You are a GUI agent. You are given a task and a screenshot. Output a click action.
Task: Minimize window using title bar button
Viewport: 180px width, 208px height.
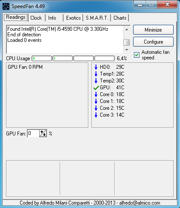click(x=140, y=5)
